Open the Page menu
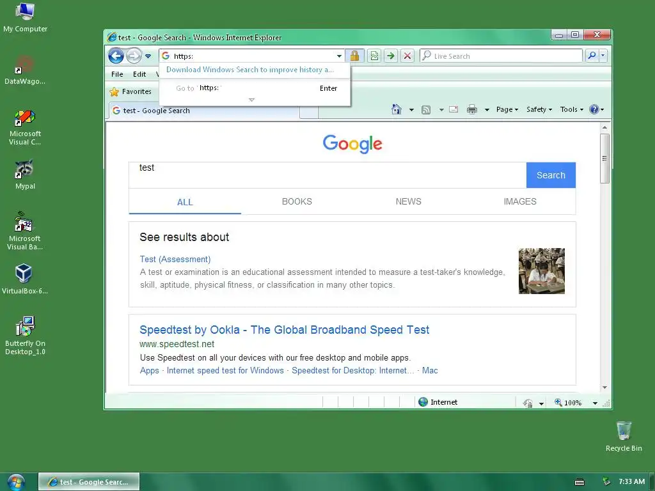This screenshot has height=491, width=655. coord(507,109)
